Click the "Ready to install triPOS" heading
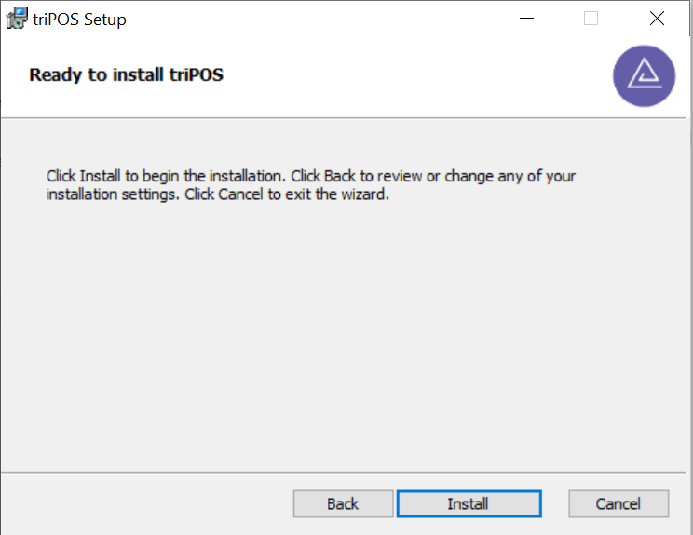The image size is (693, 535). [126, 74]
